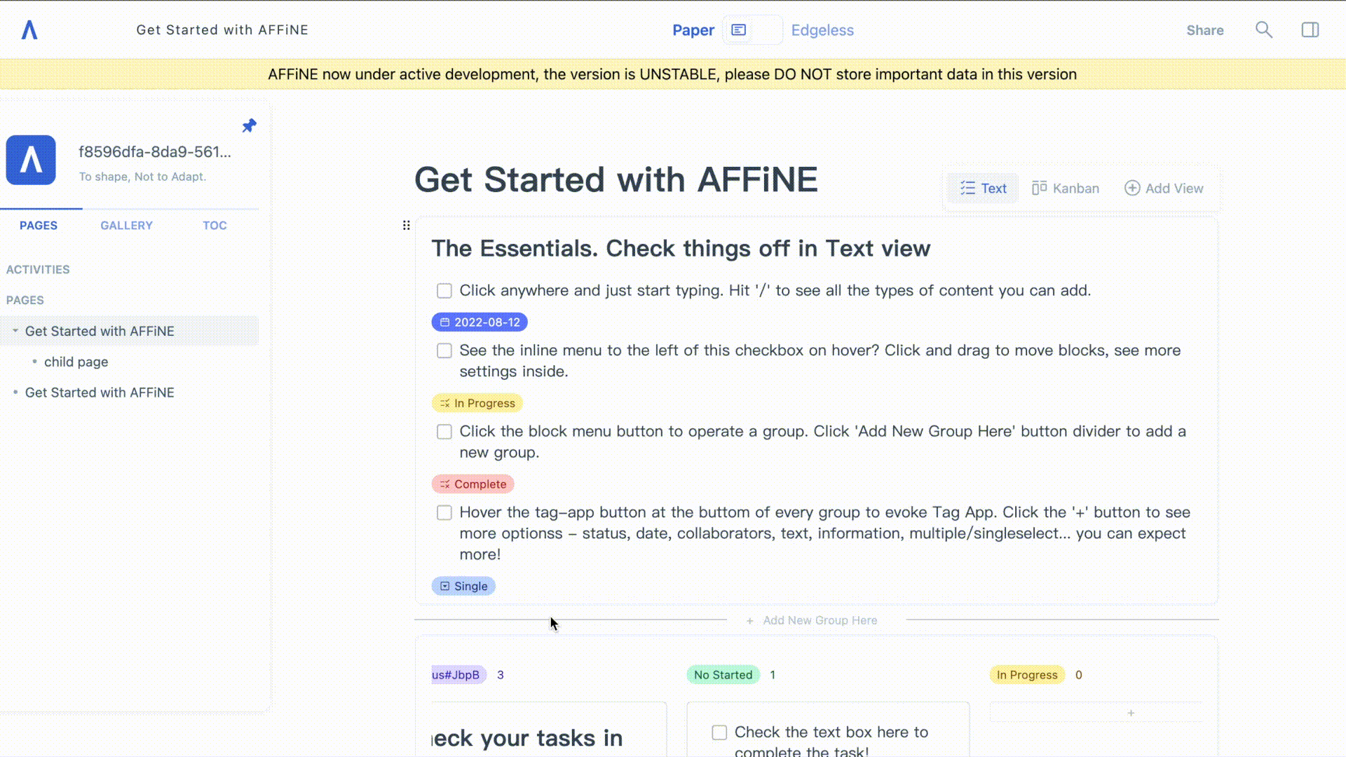Screen dimensions: 1346x757
Task: Open the GALLERY sidebar tab
Action: [126, 225]
